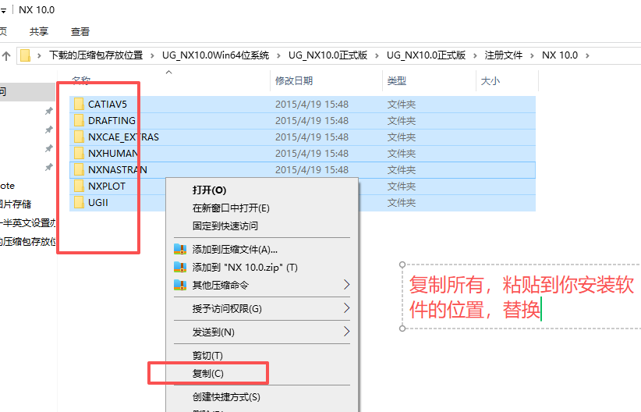Select the CATIAV5 folder name
This screenshot has width=641, height=412.
pyautogui.click(x=108, y=105)
